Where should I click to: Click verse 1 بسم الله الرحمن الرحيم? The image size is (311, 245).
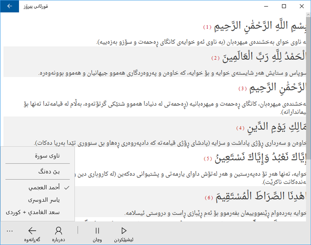(260, 26)
